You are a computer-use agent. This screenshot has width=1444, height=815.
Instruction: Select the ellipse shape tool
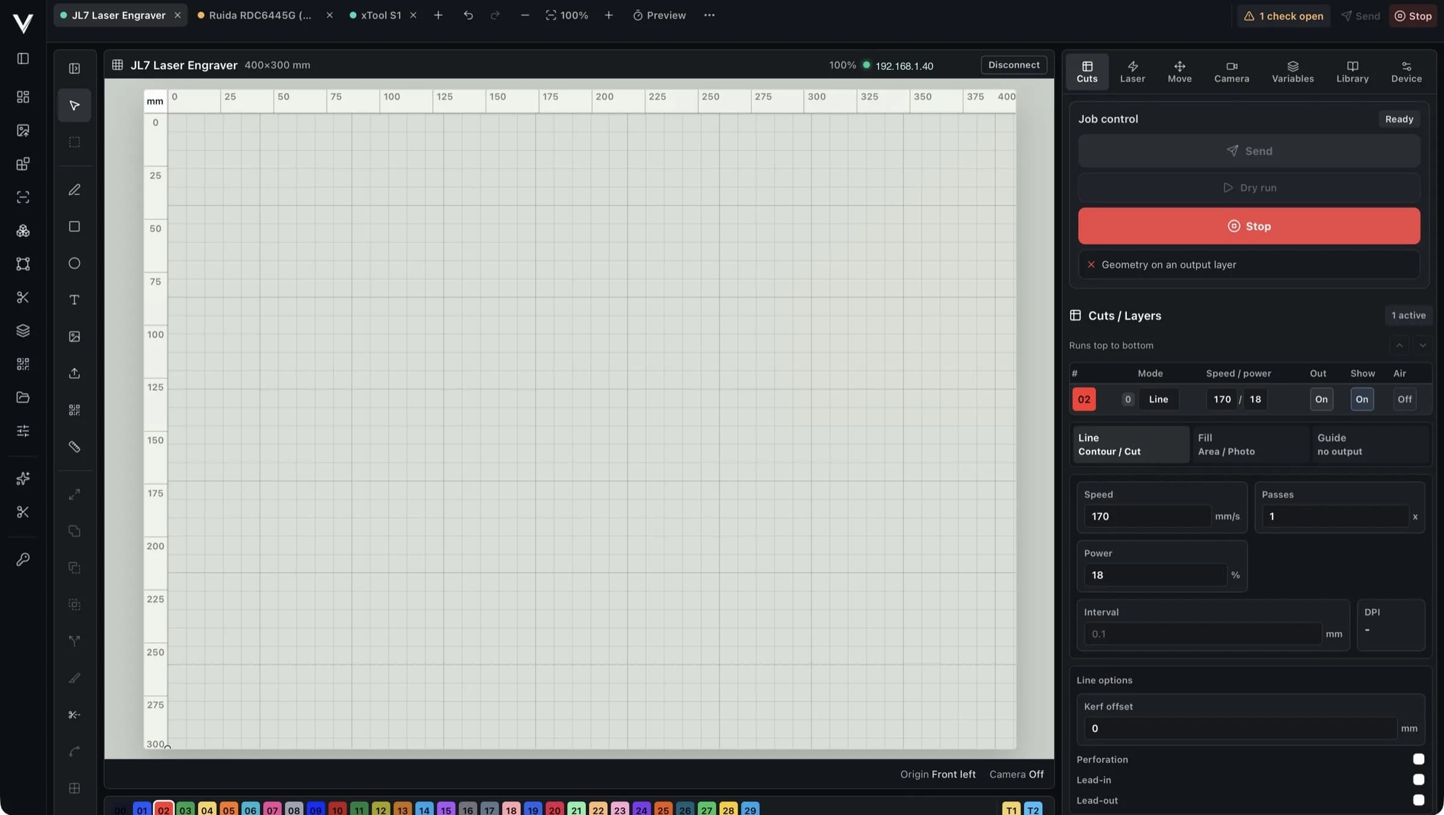click(x=74, y=263)
